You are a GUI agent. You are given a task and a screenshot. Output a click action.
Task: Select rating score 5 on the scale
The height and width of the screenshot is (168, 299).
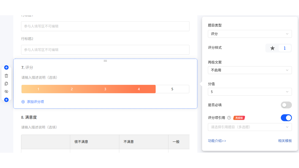172,89
